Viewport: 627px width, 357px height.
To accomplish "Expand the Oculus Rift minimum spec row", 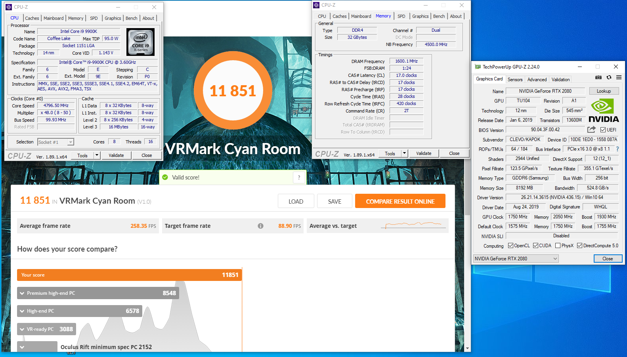I will 22,347.
